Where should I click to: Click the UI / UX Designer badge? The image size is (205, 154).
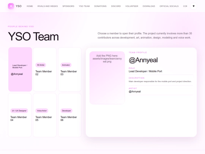pyautogui.click(x=19, y=111)
